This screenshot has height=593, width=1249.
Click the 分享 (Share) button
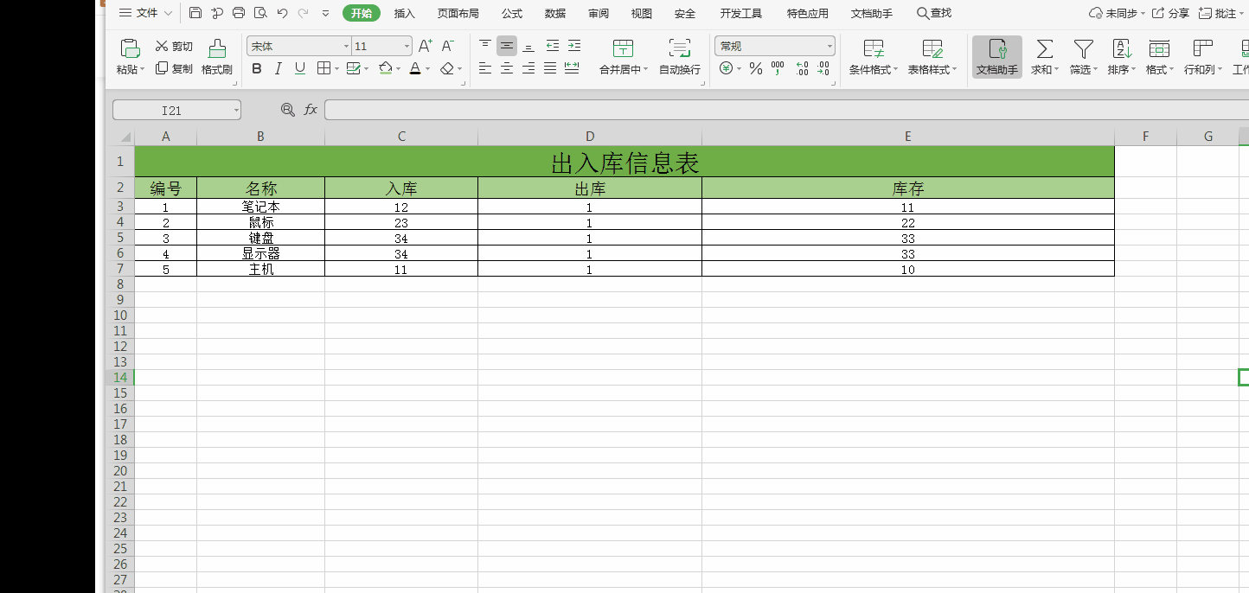click(1170, 13)
